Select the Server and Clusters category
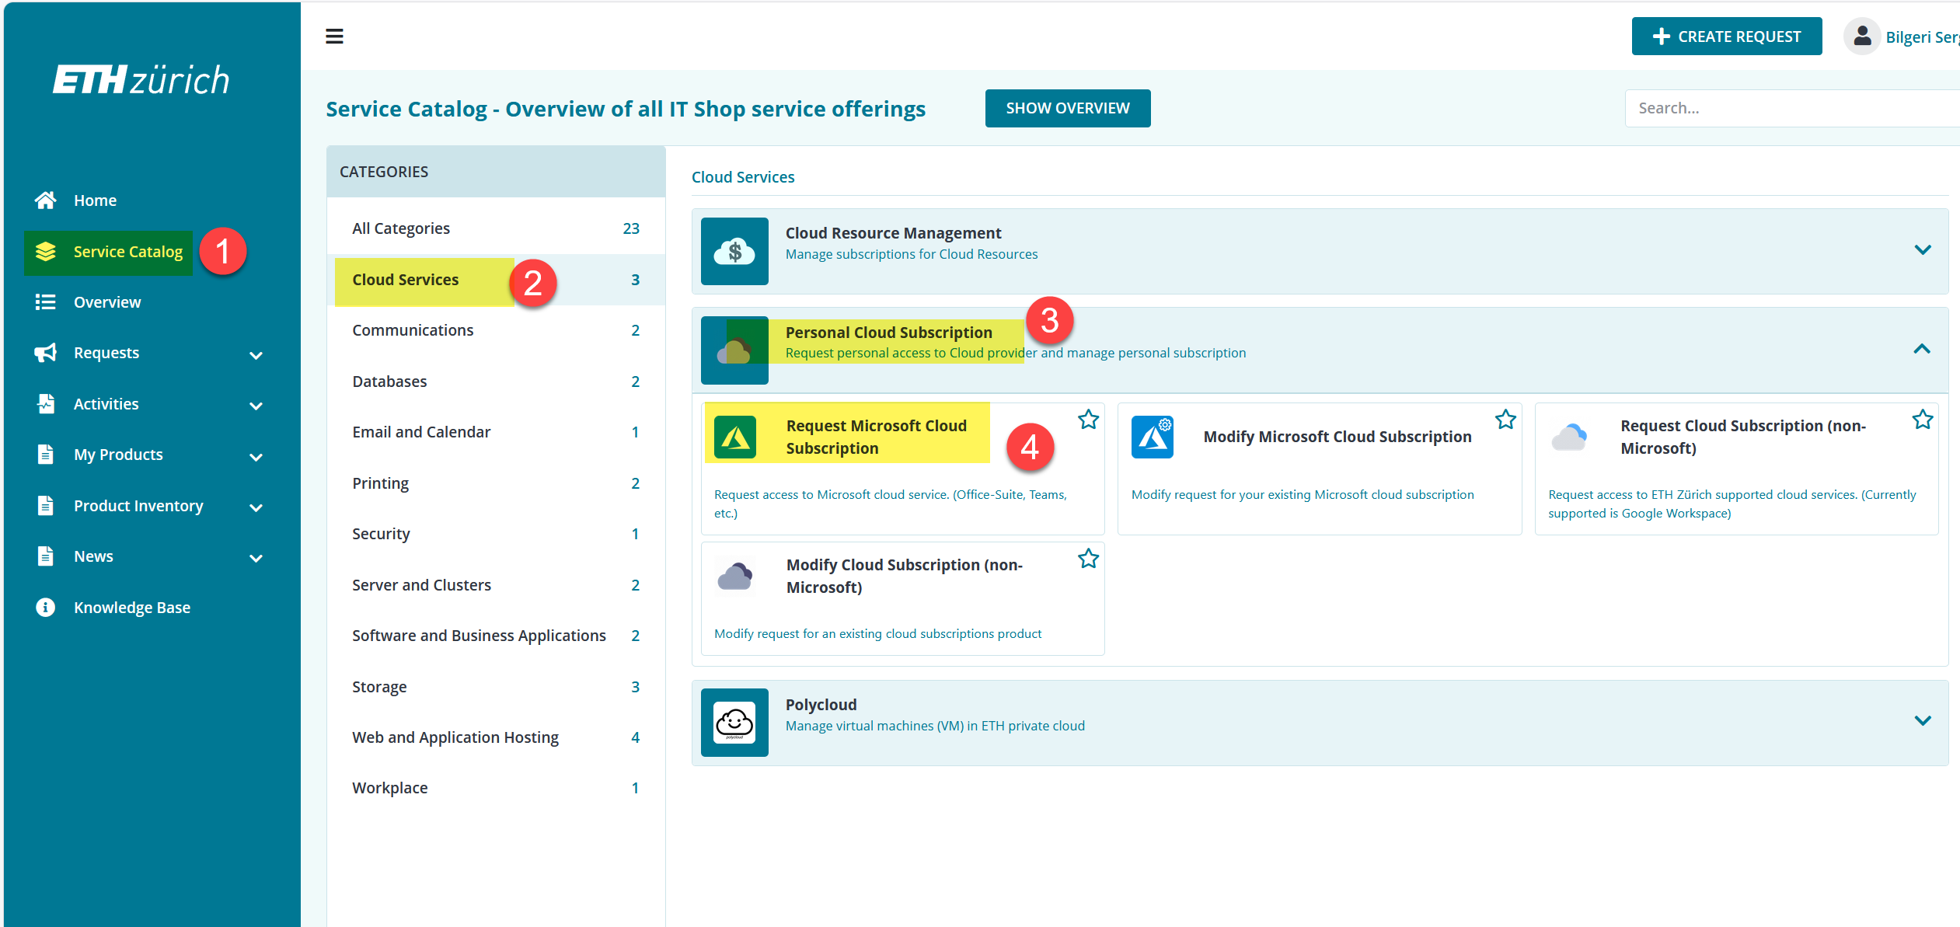 pos(496,585)
